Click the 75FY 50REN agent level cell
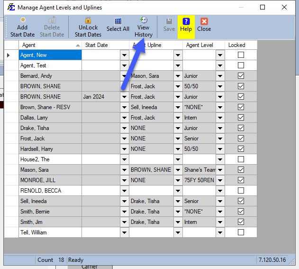 click(x=199, y=180)
